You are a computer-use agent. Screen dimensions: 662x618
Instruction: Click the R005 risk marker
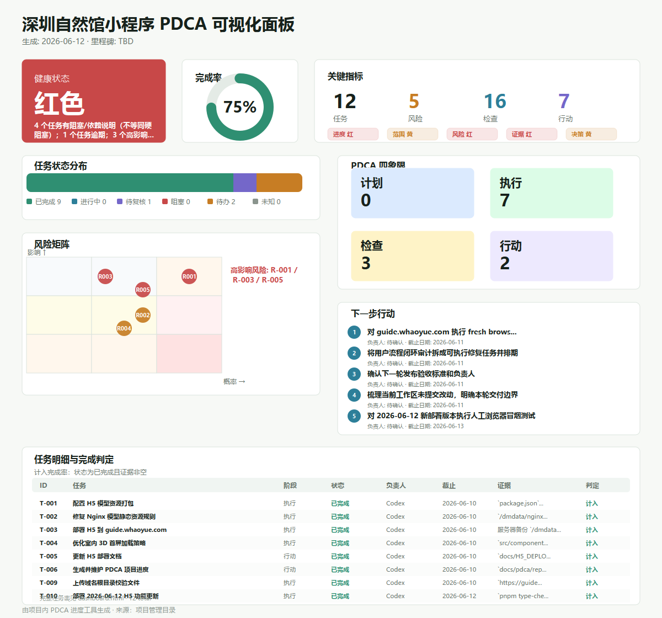pos(143,290)
